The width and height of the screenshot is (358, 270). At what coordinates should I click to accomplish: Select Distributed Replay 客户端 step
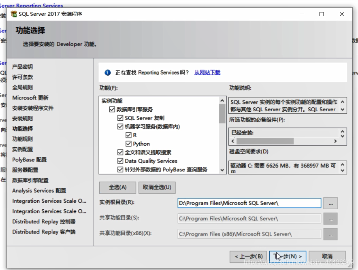point(44,232)
